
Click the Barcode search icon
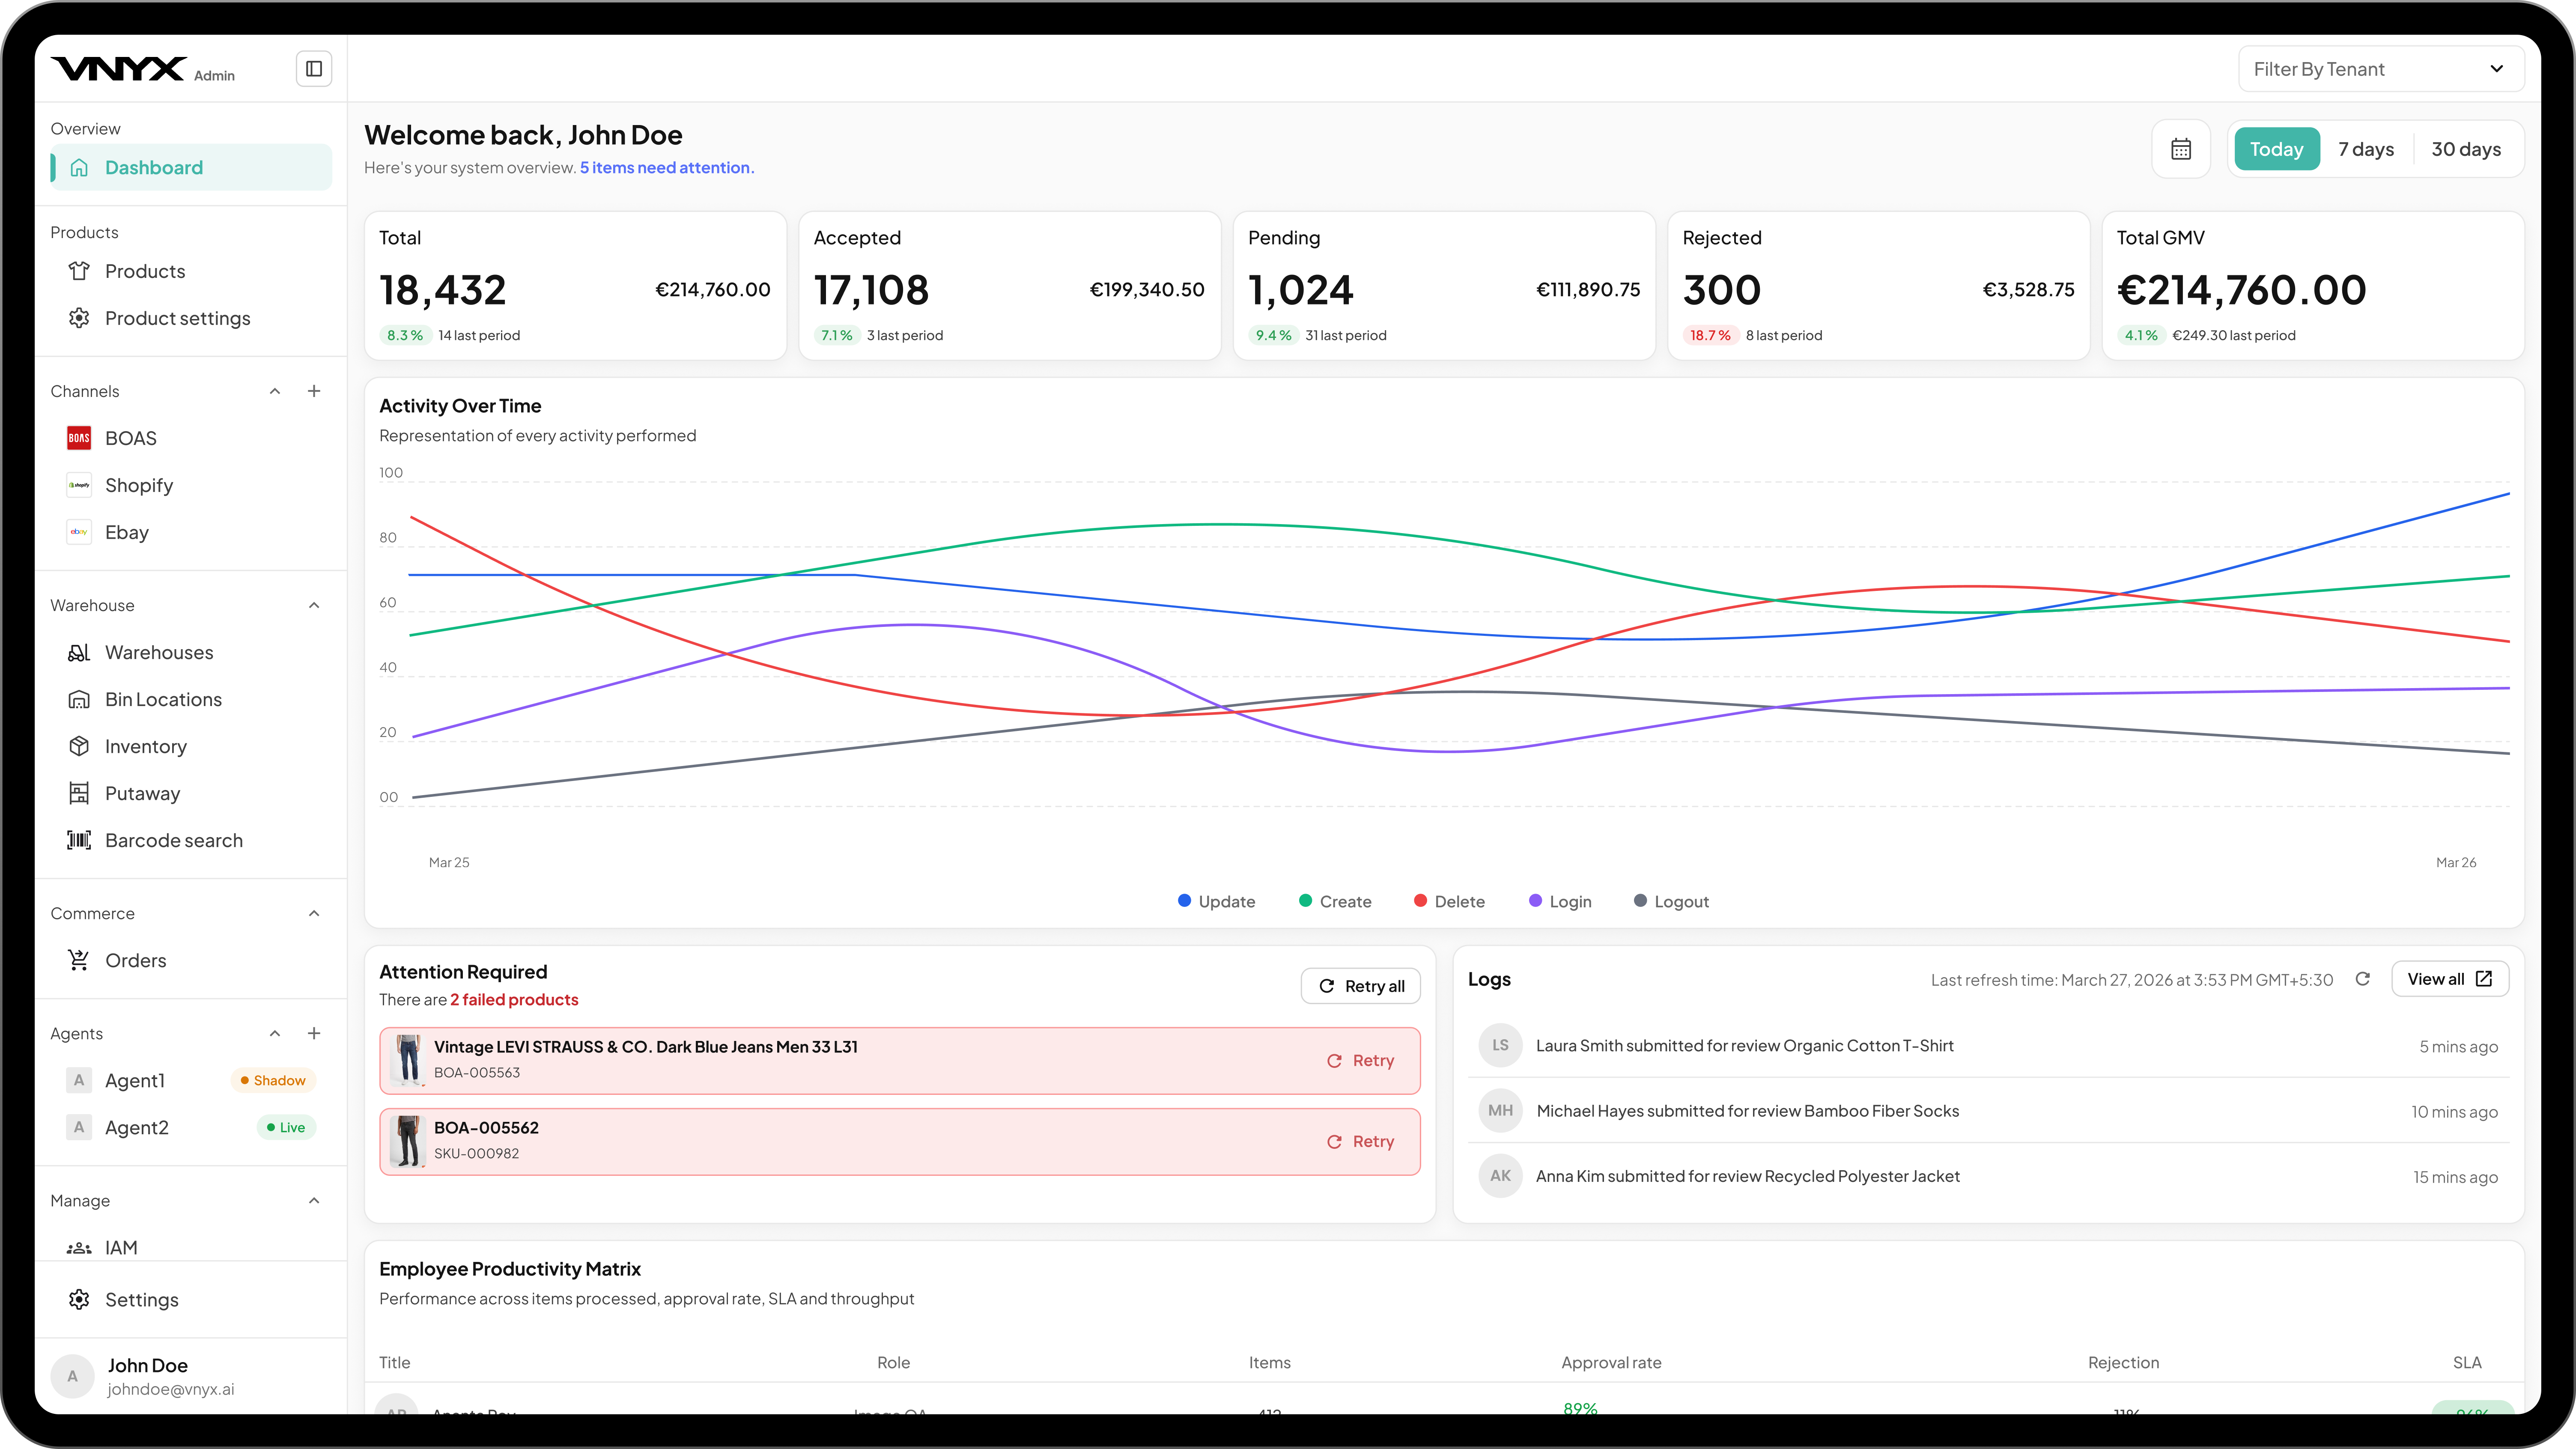point(79,840)
